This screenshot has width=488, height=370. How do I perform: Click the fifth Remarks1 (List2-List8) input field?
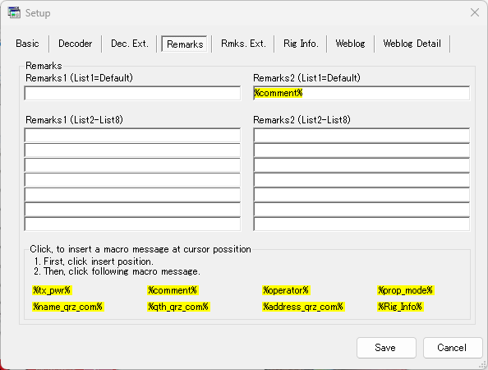132,195
